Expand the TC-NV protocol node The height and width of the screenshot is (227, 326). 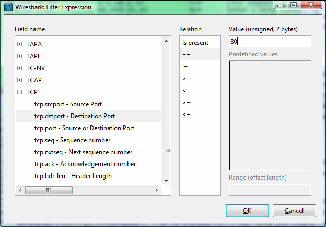tap(19, 68)
